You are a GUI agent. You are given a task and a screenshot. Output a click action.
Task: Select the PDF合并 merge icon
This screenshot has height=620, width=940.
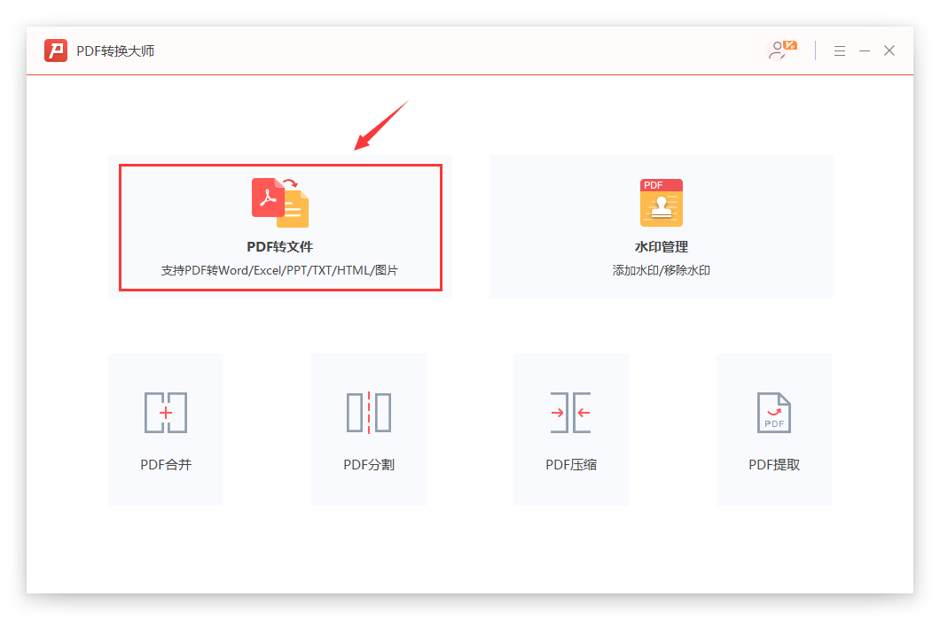tap(165, 413)
